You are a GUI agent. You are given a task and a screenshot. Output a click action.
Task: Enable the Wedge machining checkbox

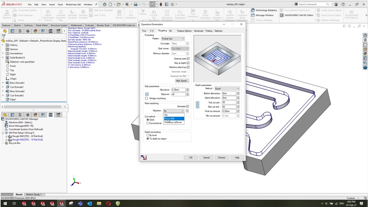point(147,98)
